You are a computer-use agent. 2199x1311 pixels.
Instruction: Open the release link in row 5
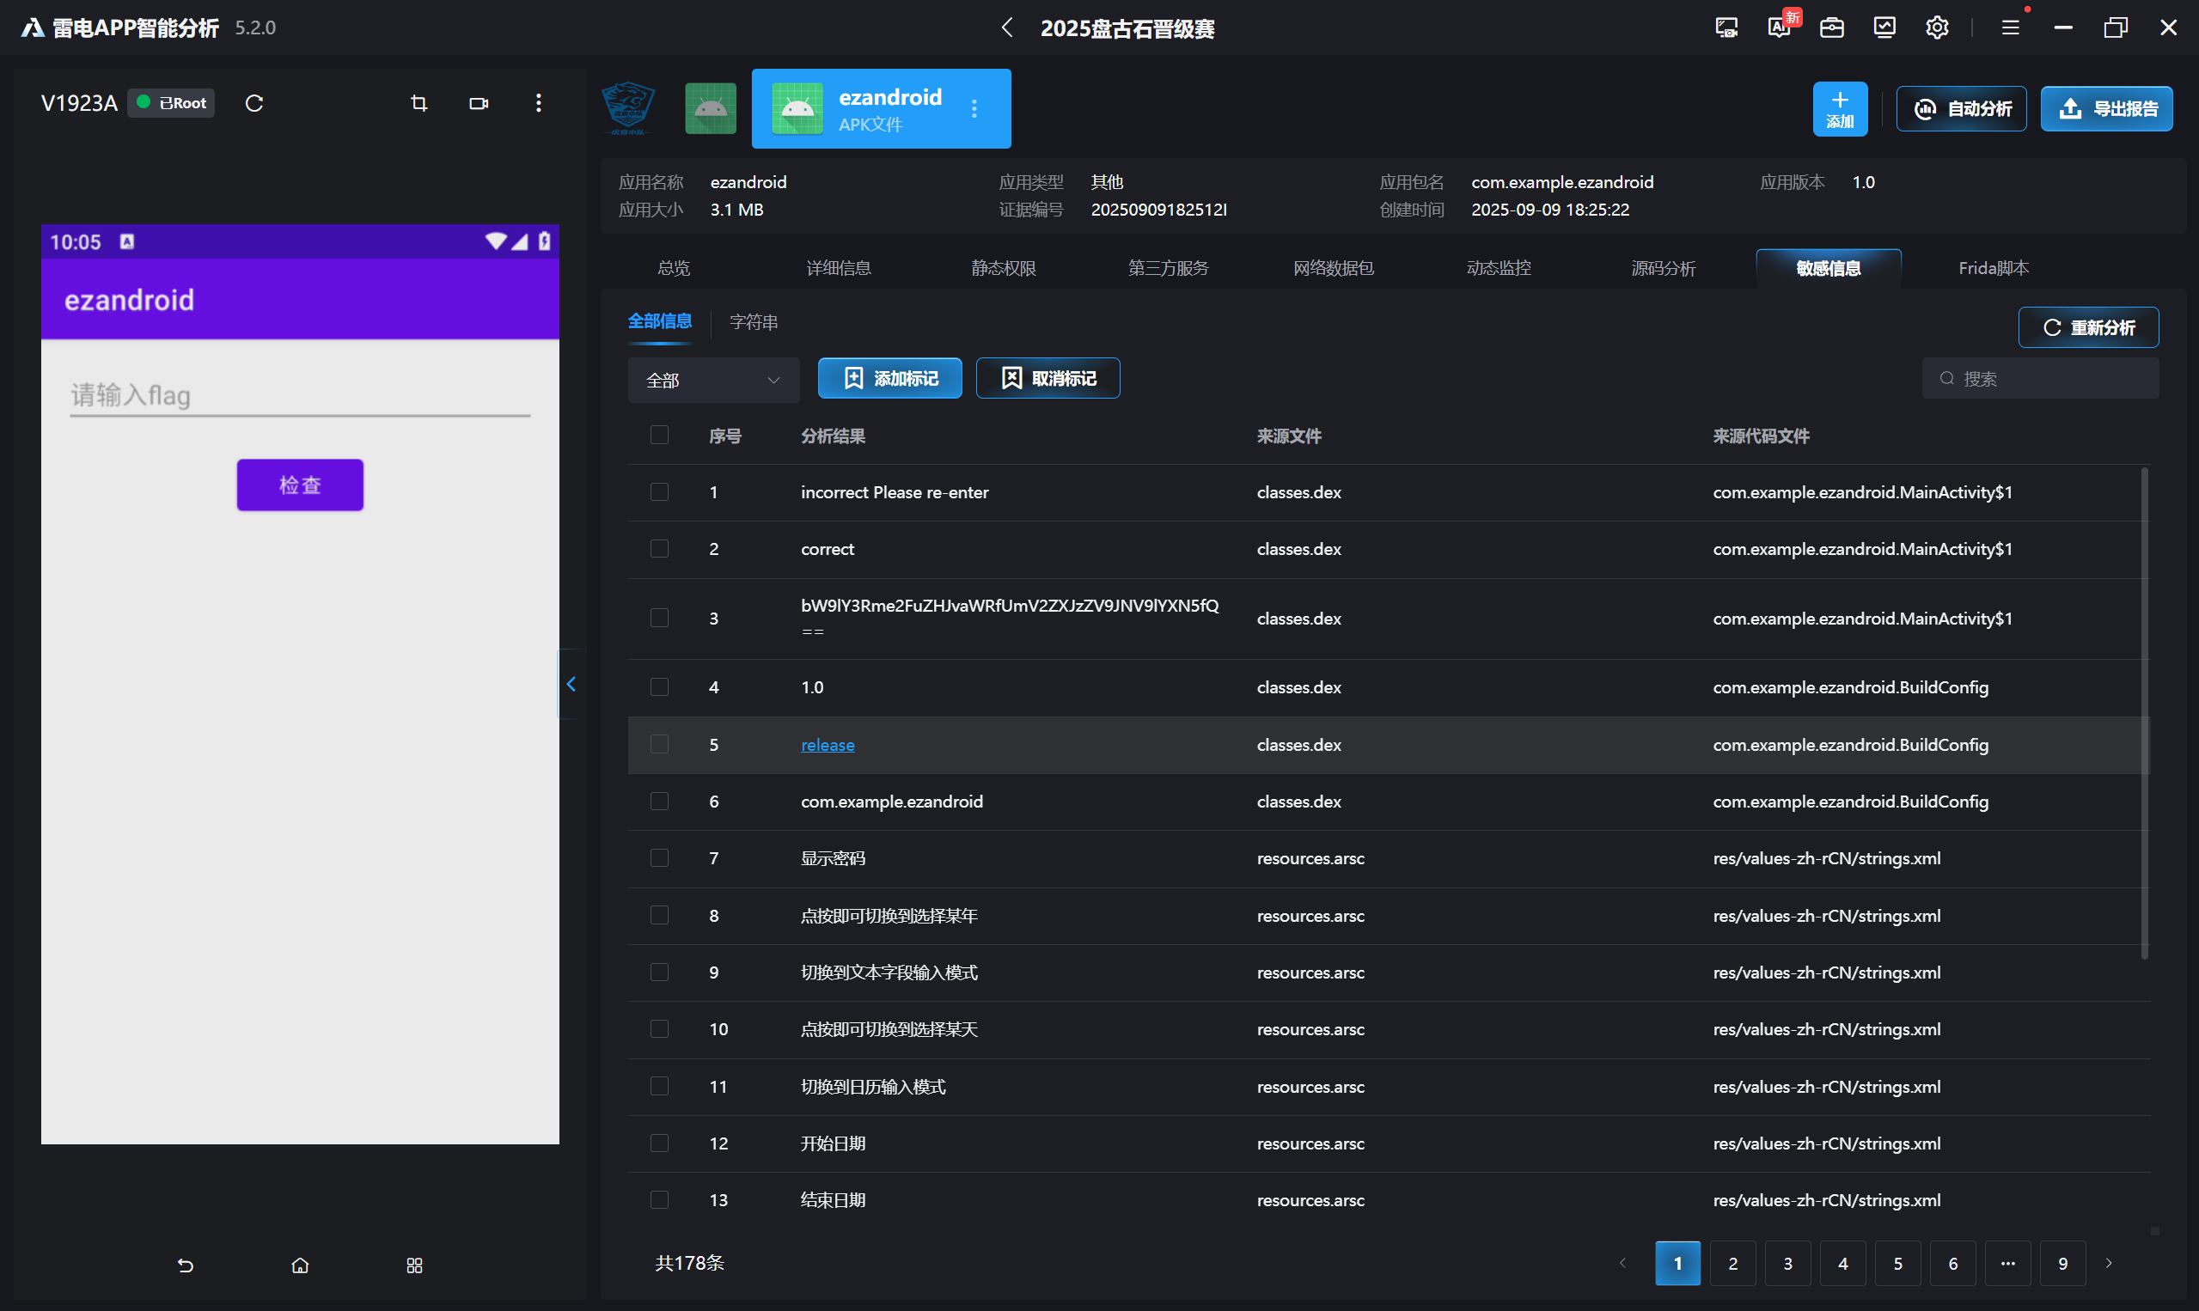click(827, 745)
